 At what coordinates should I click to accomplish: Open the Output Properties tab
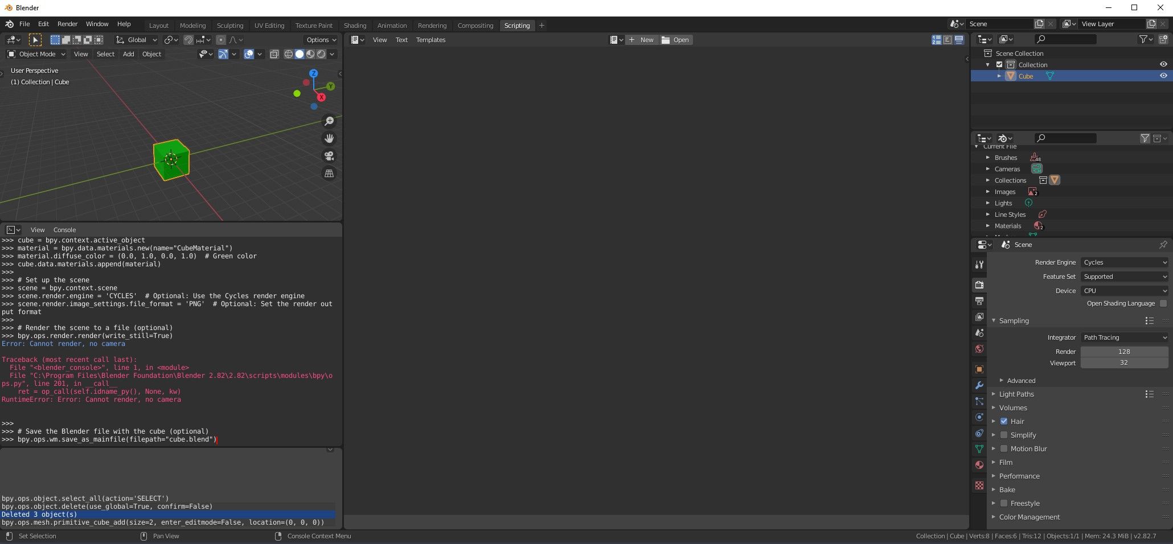click(x=979, y=301)
